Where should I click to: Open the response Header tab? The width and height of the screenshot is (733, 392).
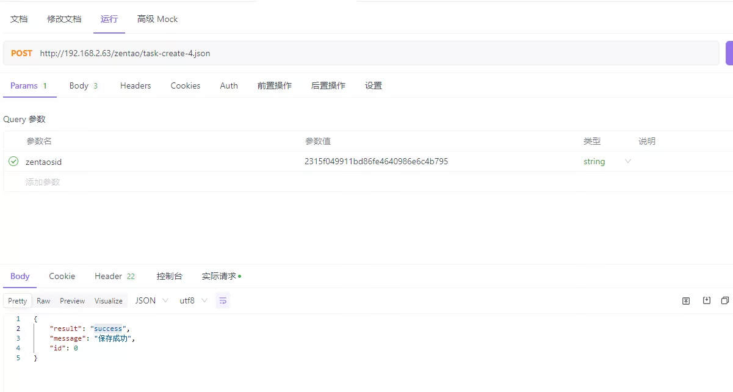click(115, 276)
